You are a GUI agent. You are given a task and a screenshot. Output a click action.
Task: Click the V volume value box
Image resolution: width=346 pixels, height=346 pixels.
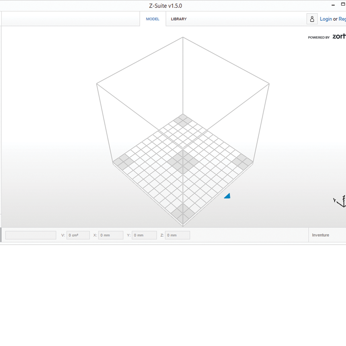[78, 235]
